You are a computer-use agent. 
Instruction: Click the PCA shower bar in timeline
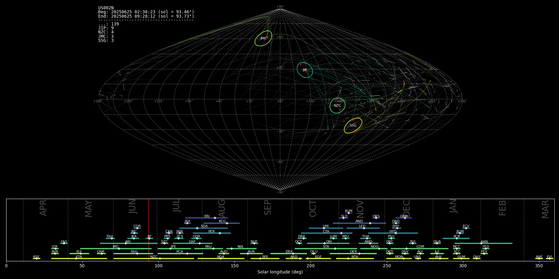(180, 254)
